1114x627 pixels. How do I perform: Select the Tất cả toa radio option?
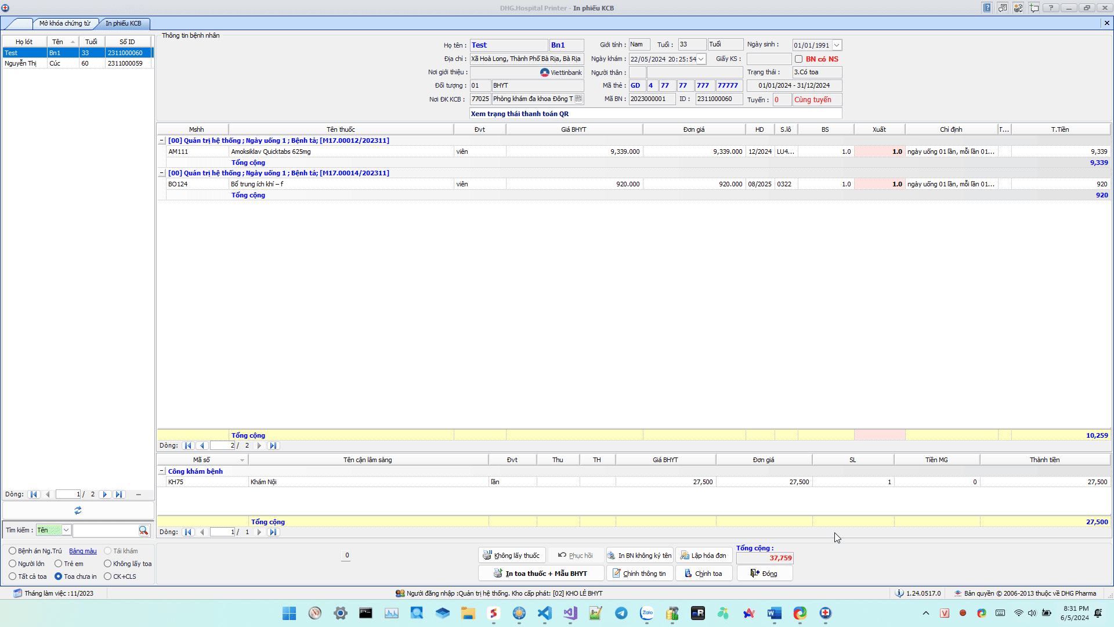[13, 576]
